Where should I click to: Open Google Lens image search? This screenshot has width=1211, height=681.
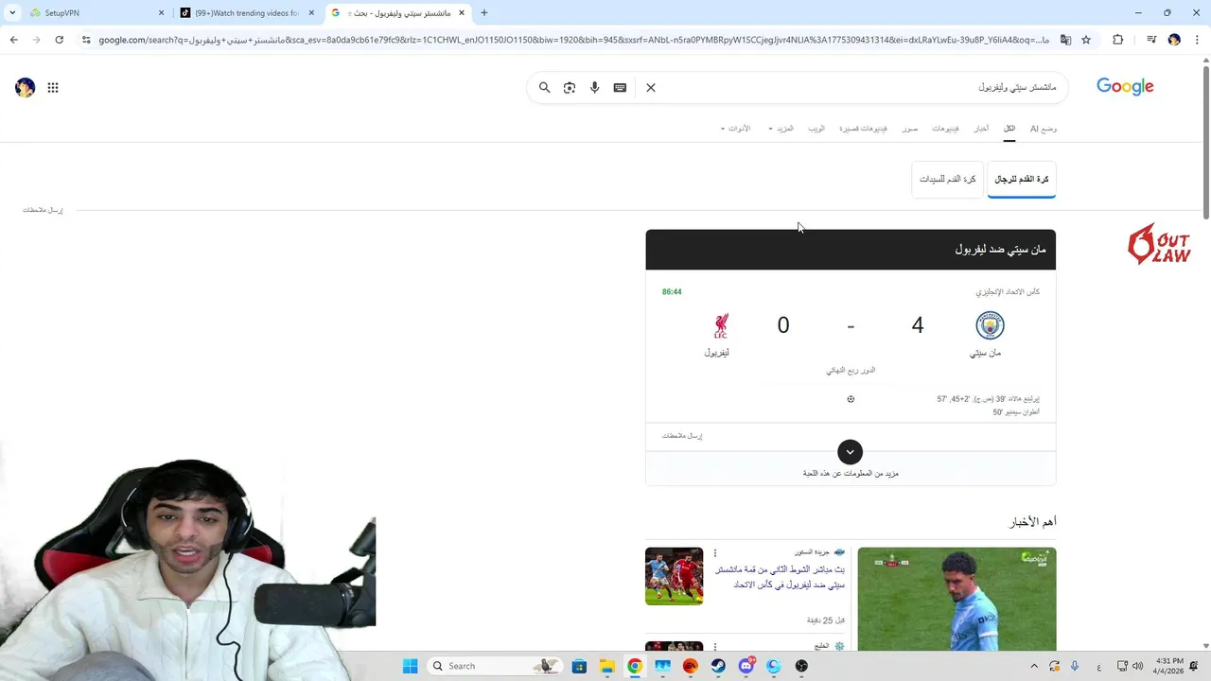(570, 87)
